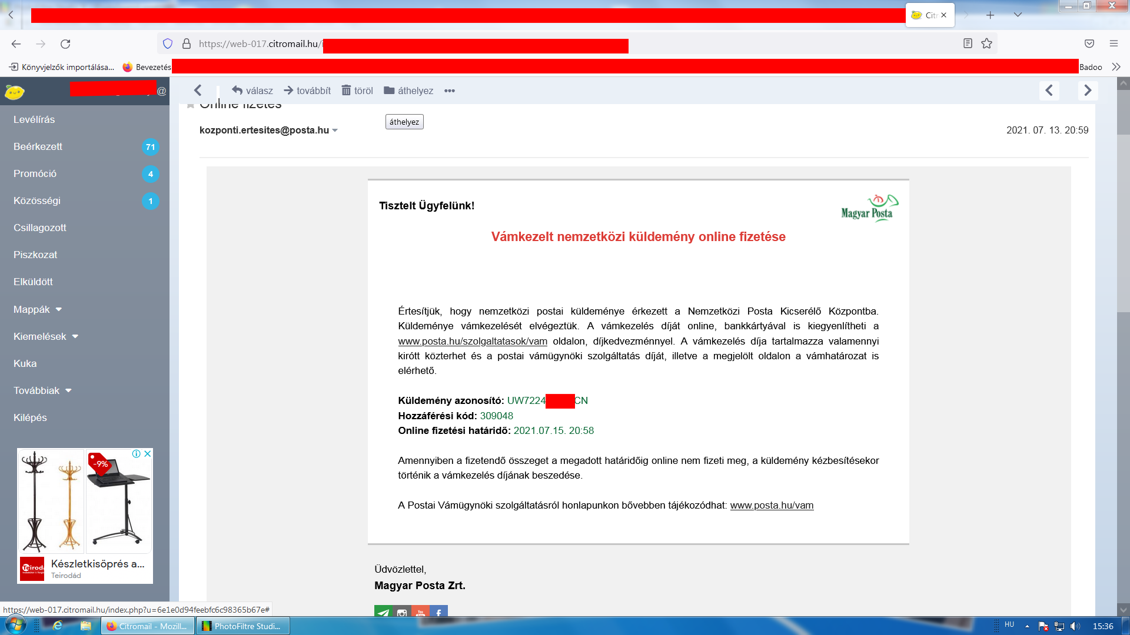Click the reply (válasz) arrow icon
The width and height of the screenshot is (1130, 635).
coord(237,91)
